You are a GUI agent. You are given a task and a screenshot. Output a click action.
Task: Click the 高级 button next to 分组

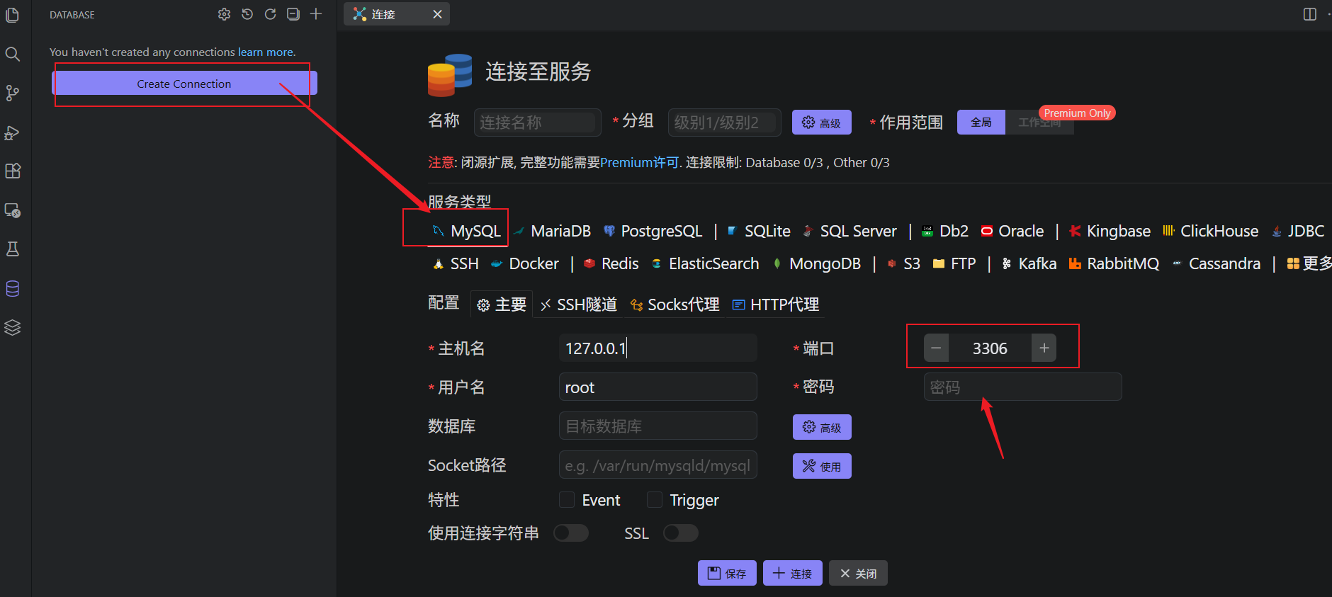822,123
